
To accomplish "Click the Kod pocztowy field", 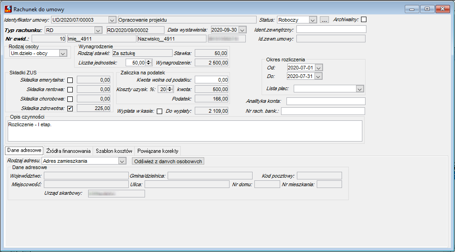I will coord(319,175).
